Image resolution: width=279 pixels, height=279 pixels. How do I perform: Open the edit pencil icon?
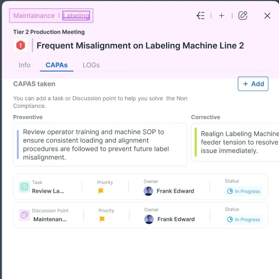click(243, 15)
